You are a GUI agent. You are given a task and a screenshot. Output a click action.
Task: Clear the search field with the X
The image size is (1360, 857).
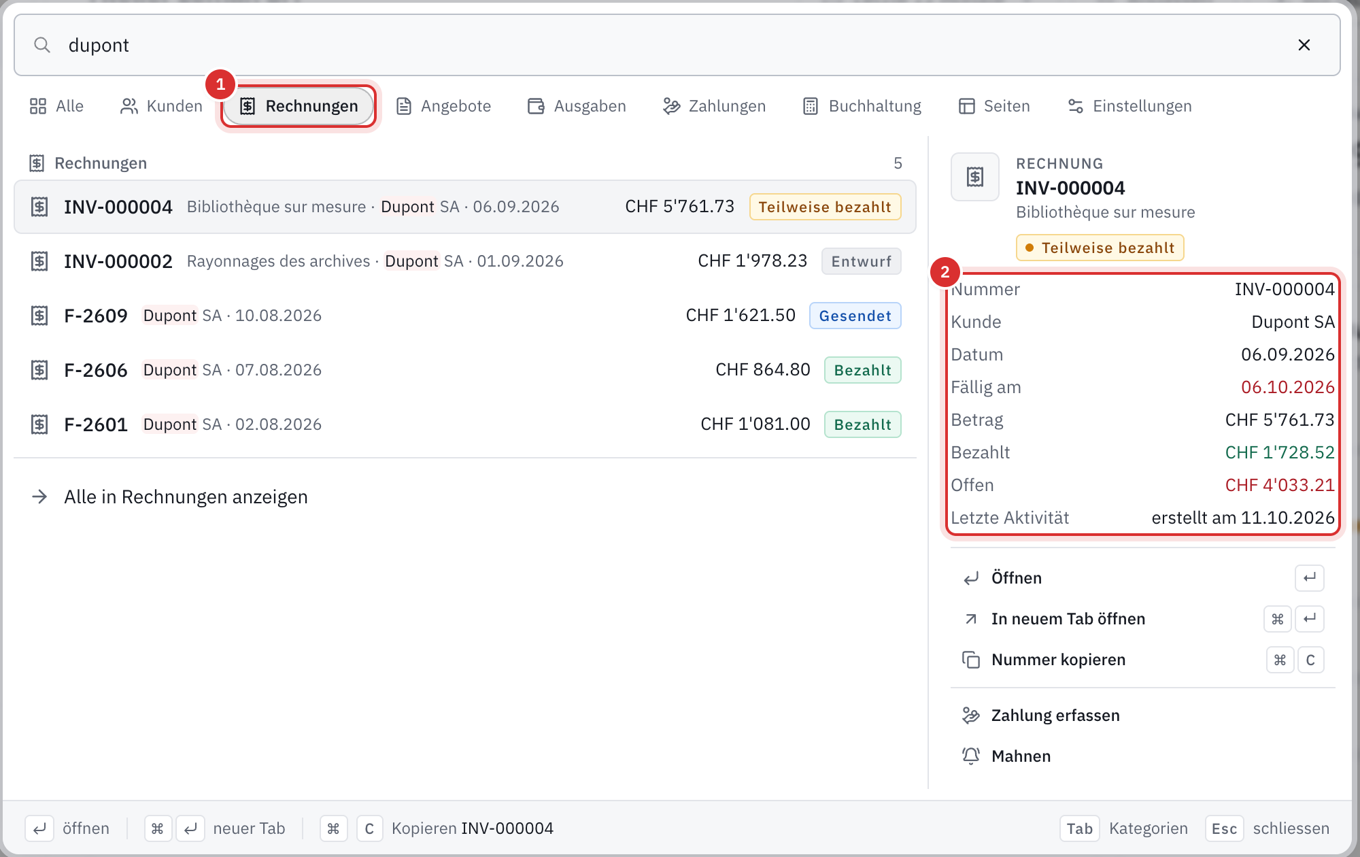point(1304,45)
